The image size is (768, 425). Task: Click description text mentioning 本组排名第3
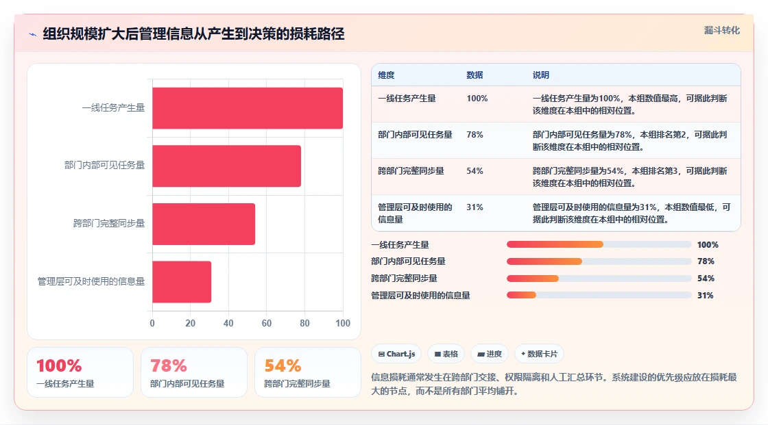tap(630, 177)
